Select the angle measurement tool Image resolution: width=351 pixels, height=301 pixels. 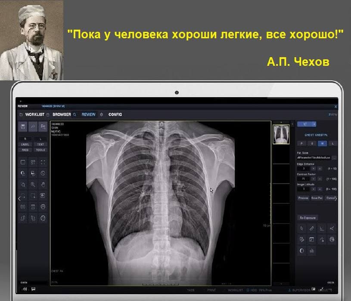322,228
